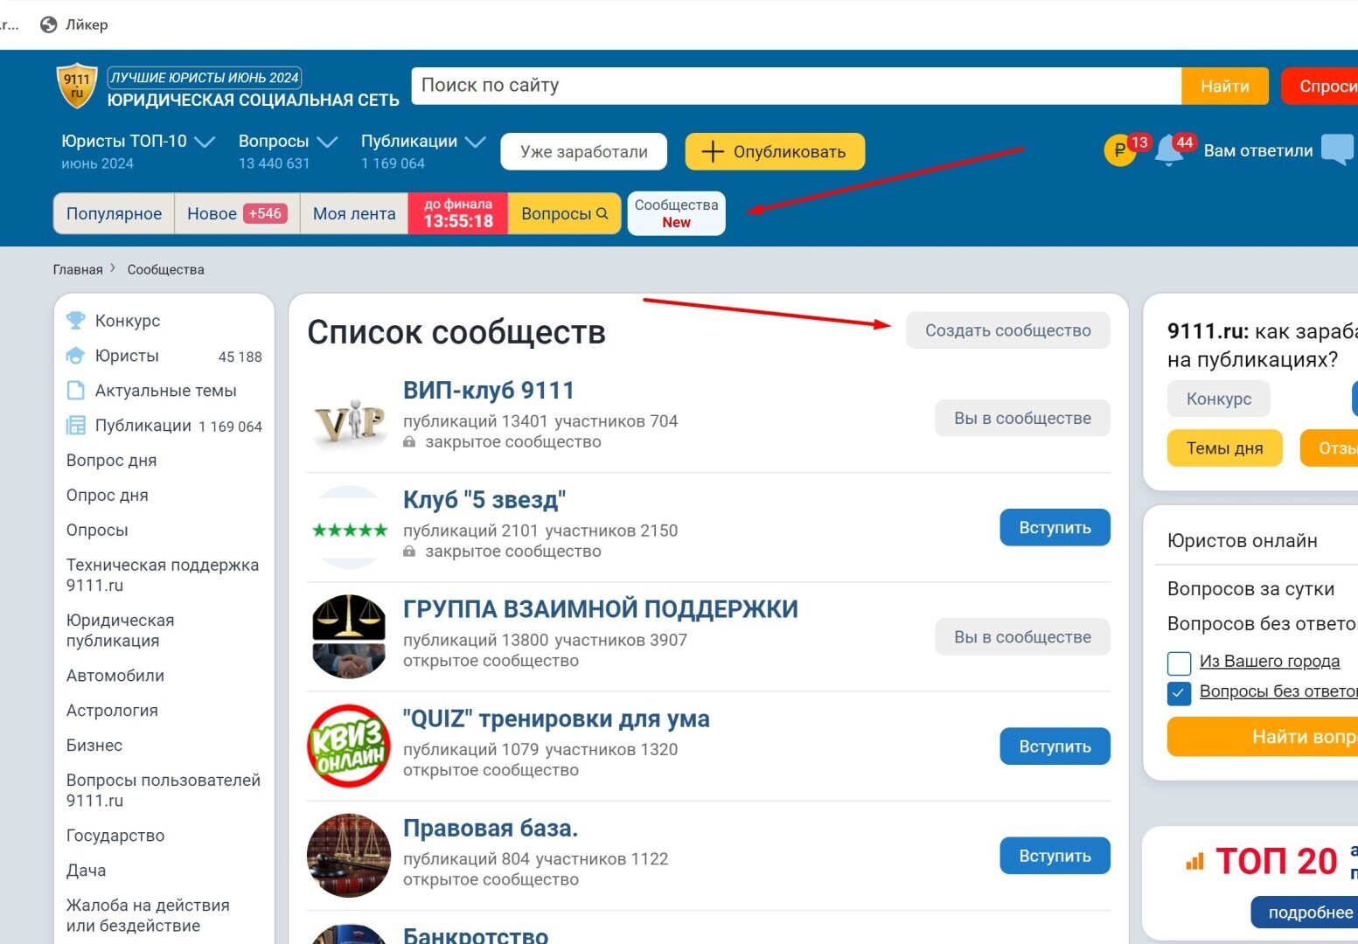Image resolution: width=1358 pixels, height=944 pixels.
Task: Open the notifications bell icon
Action: [x=1169, y=151]
